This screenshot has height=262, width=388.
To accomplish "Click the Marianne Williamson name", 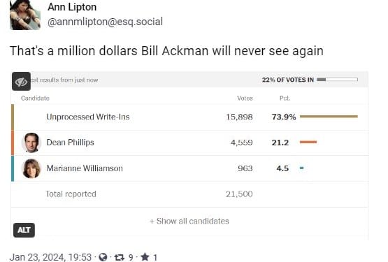I will (85, 168).
